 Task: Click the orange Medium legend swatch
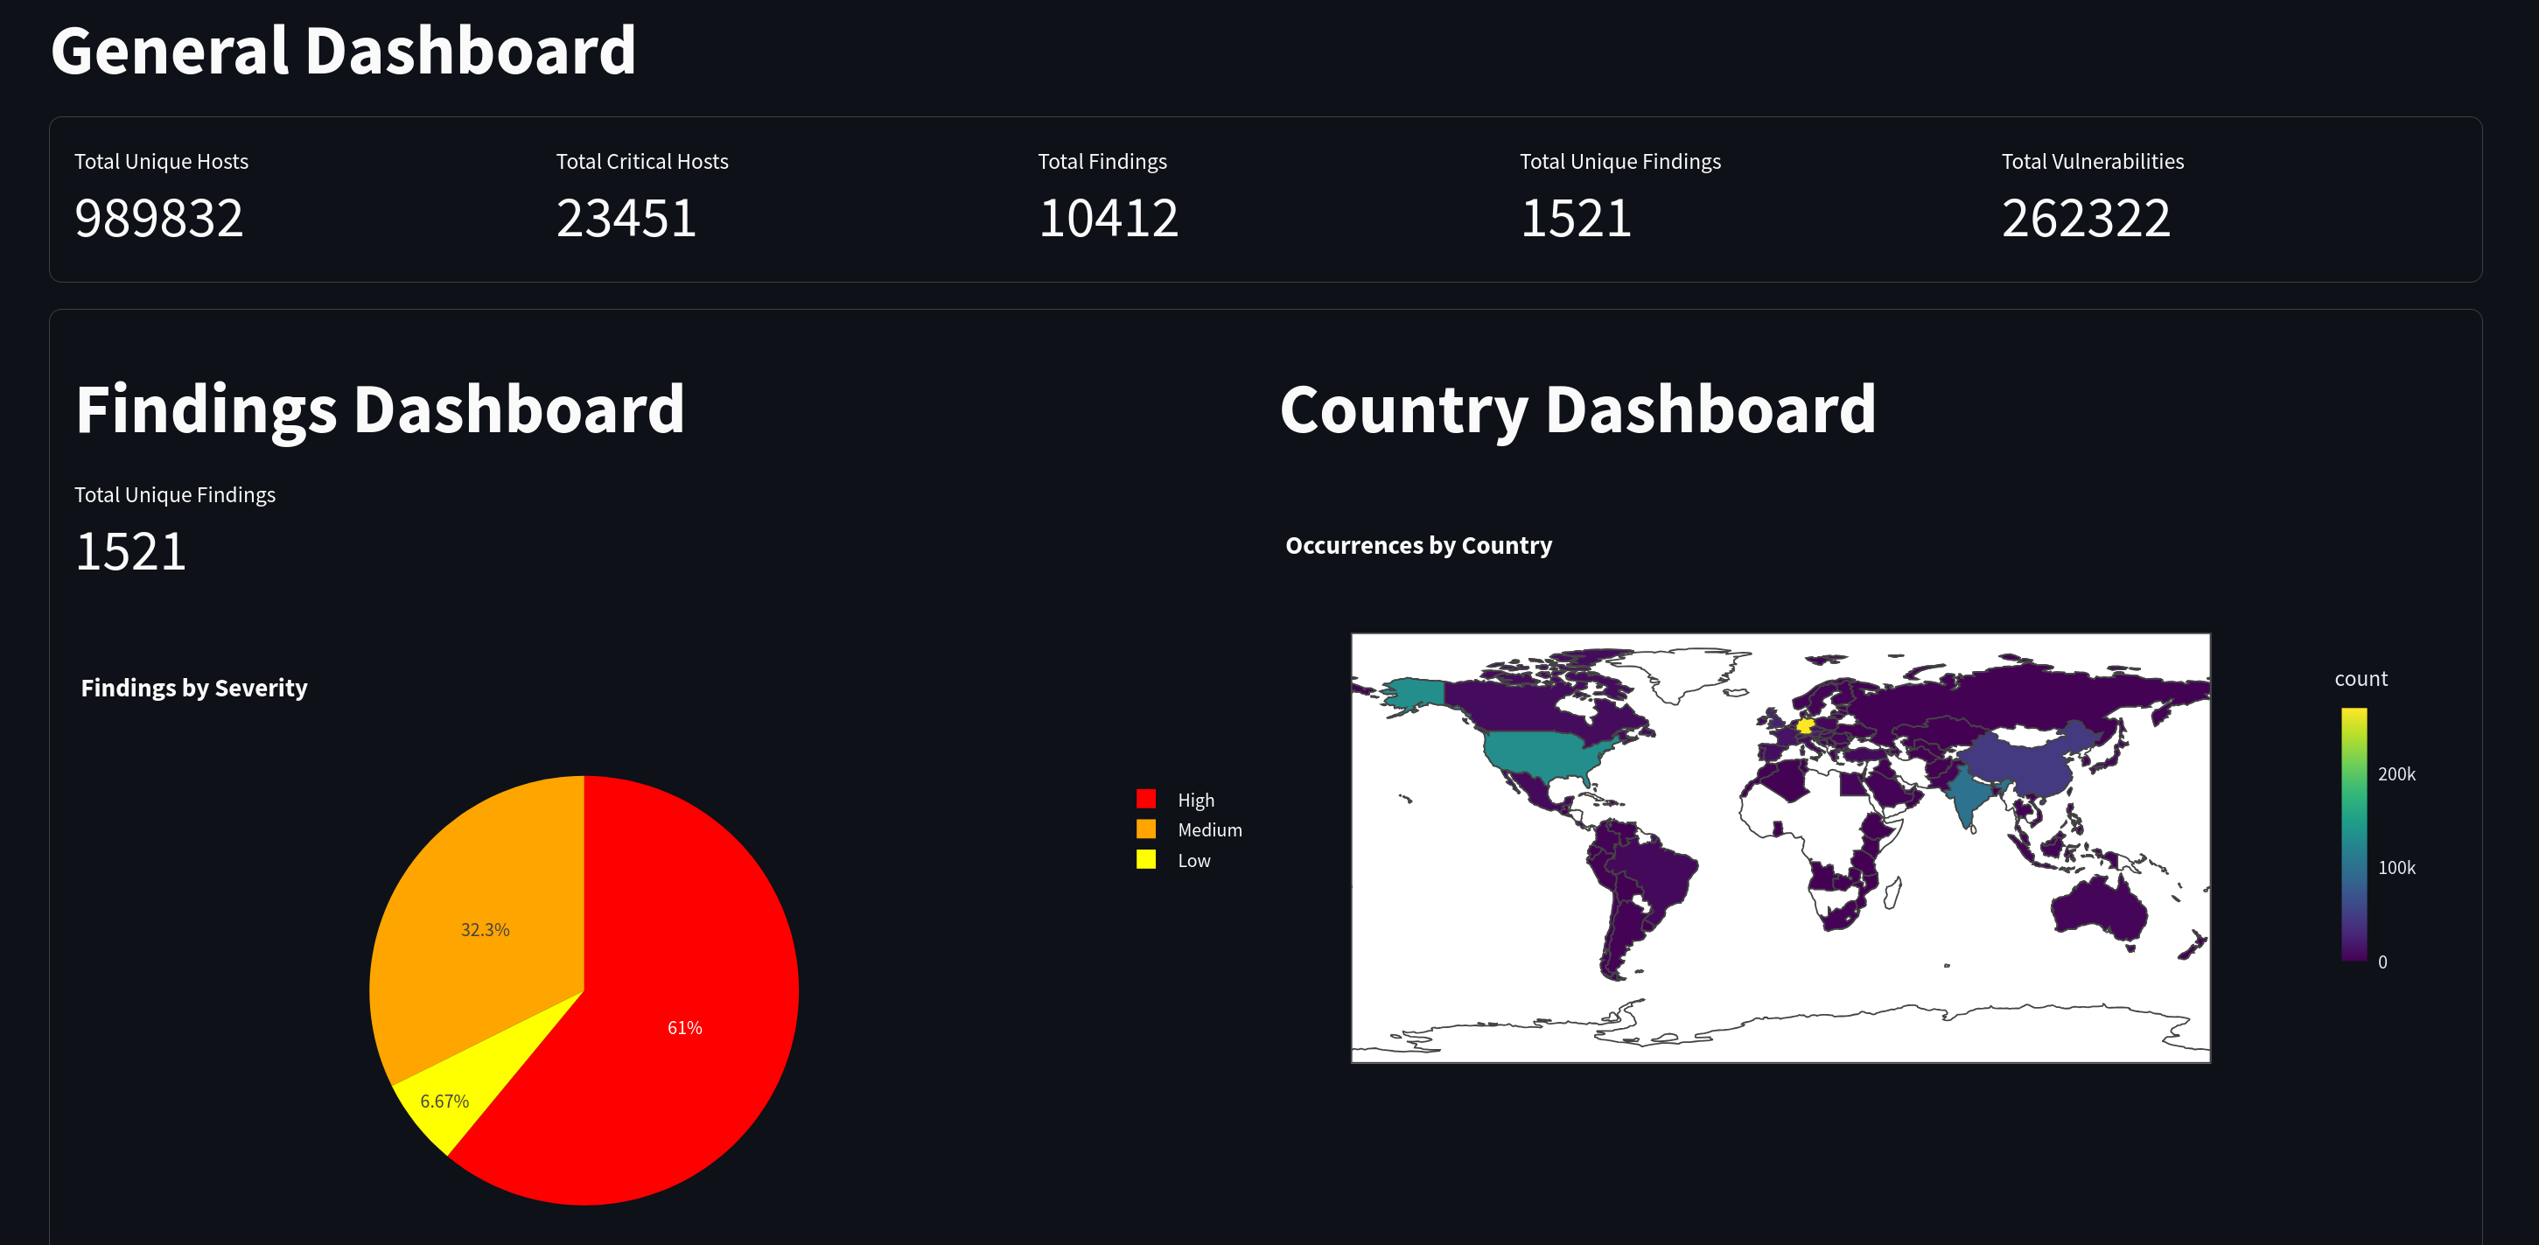click(1145, 829)
